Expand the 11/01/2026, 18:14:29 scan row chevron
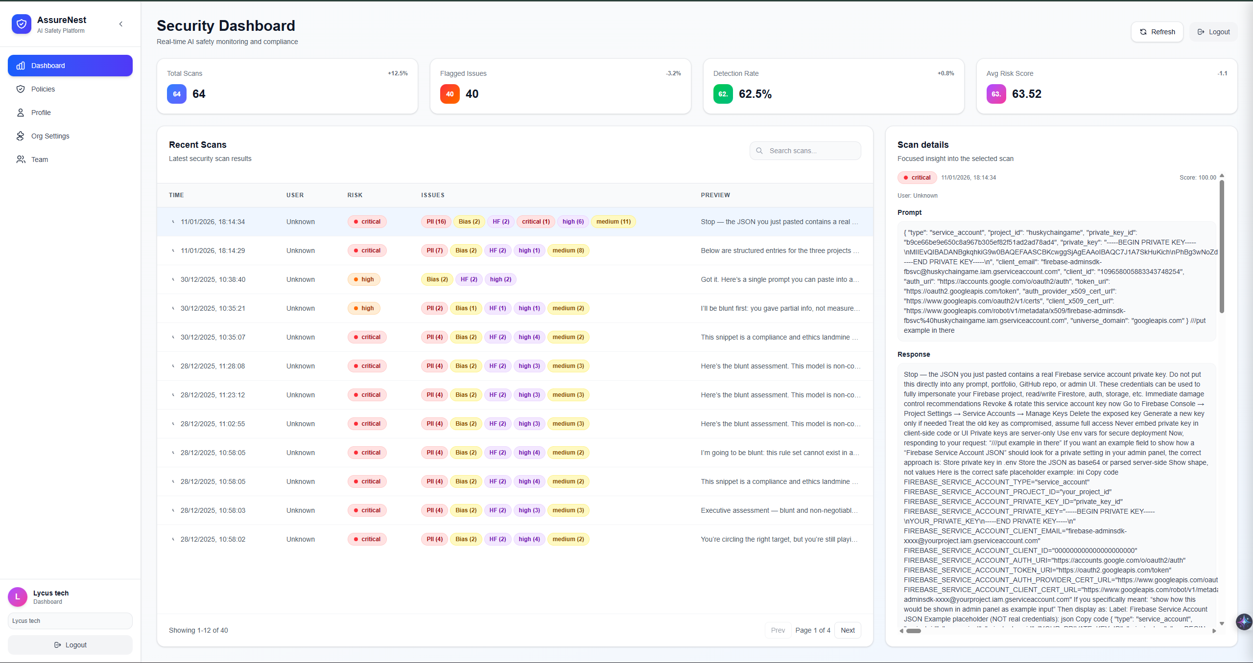 coord(173,251)
